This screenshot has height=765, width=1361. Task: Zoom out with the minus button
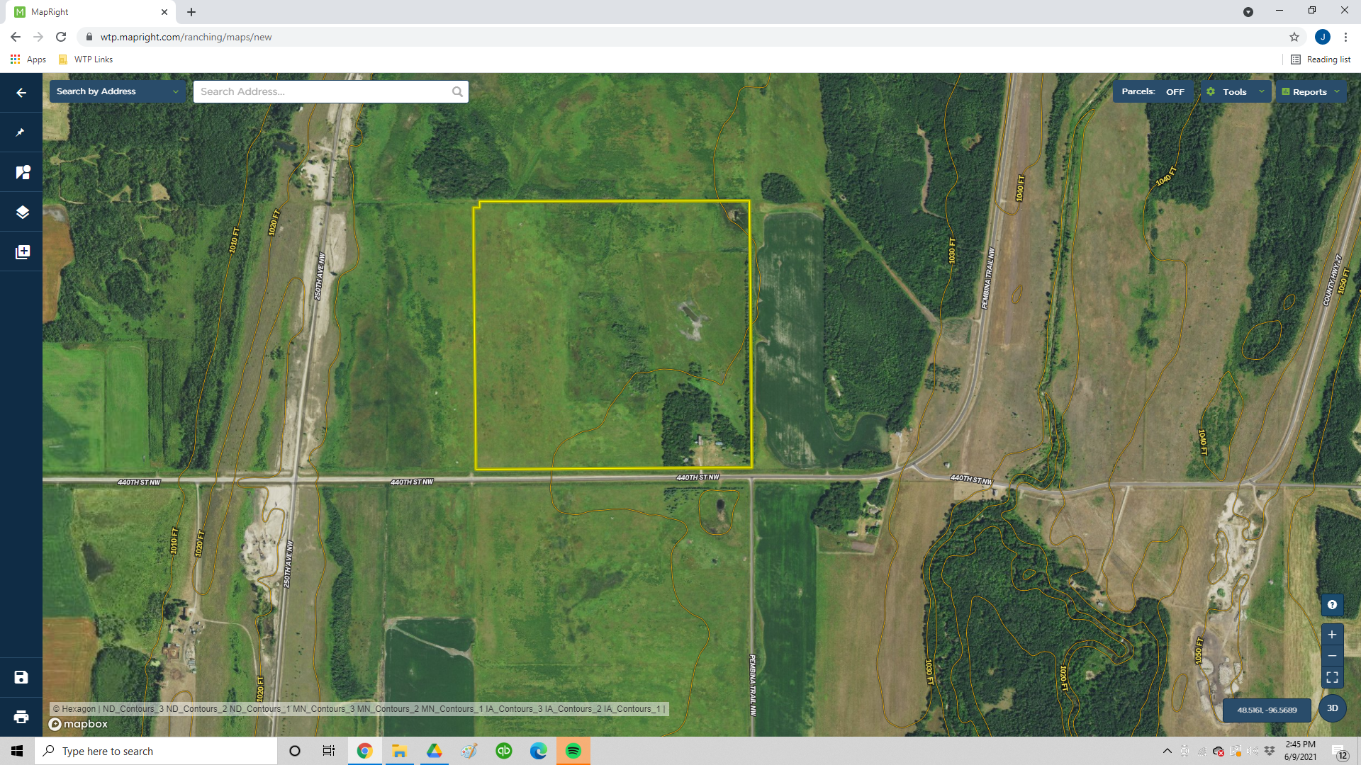coord(1332,656)
